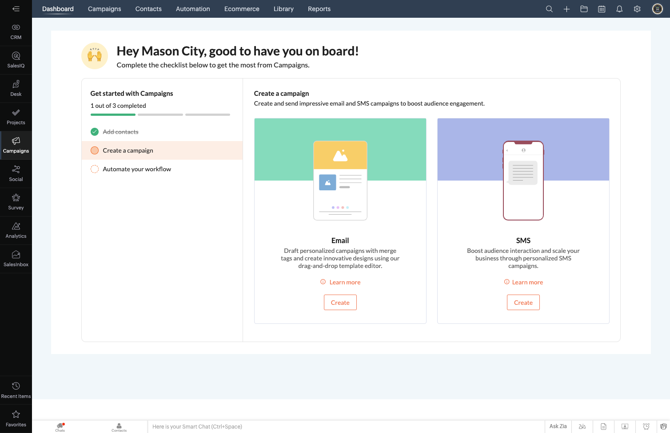Select Automate your workflow step
Viewport: 670px width, 433px height.
(162, 169)
